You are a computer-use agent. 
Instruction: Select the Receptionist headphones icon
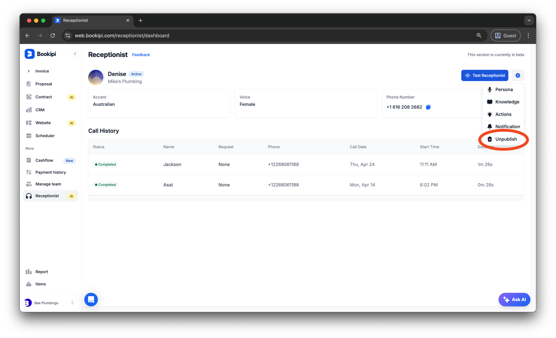29,196
